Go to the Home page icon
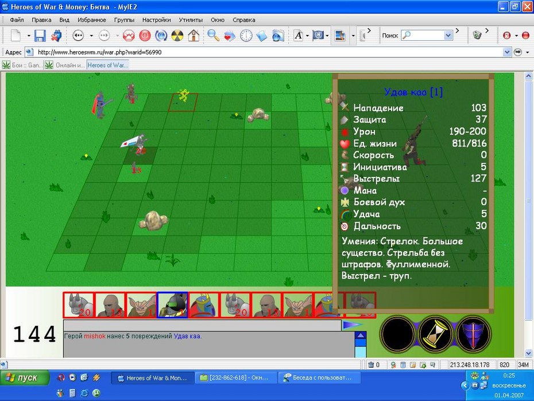Screen dimensions: 534x401 coord(194,36)
